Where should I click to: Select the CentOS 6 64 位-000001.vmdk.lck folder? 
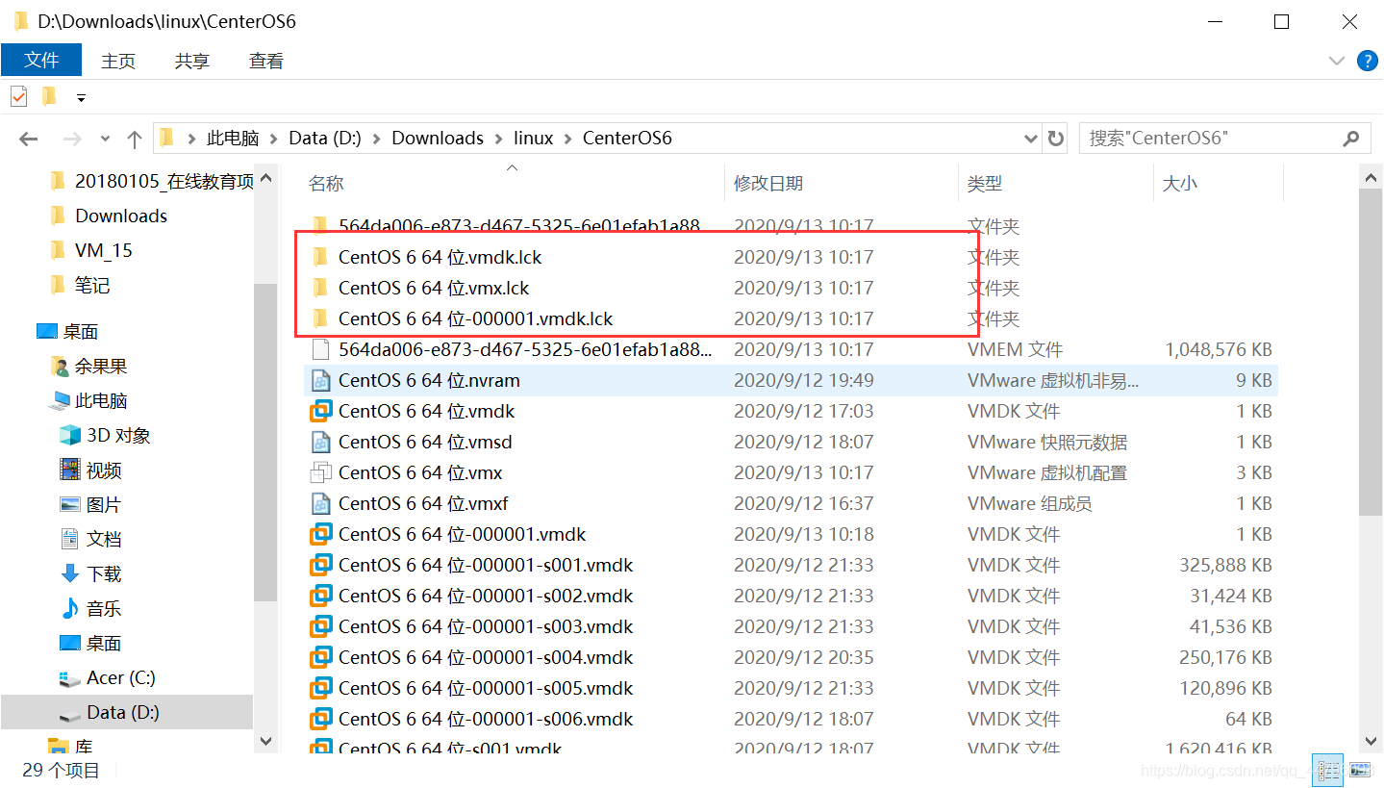tap(475, 318)
